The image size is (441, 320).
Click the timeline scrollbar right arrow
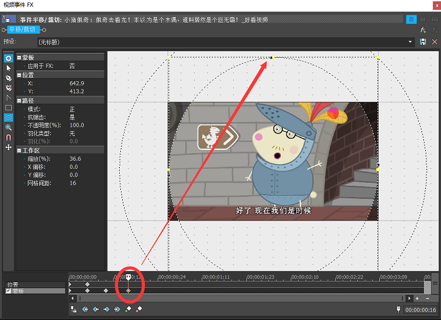pyautogui.click(x=409, y=299)
